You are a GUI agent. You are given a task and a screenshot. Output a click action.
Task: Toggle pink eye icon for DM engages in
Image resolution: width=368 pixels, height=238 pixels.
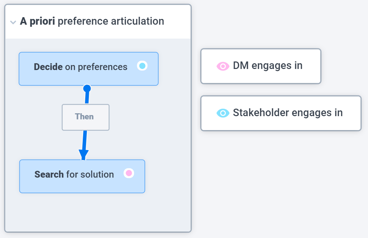pyautogui.click(x=223, y=66)
